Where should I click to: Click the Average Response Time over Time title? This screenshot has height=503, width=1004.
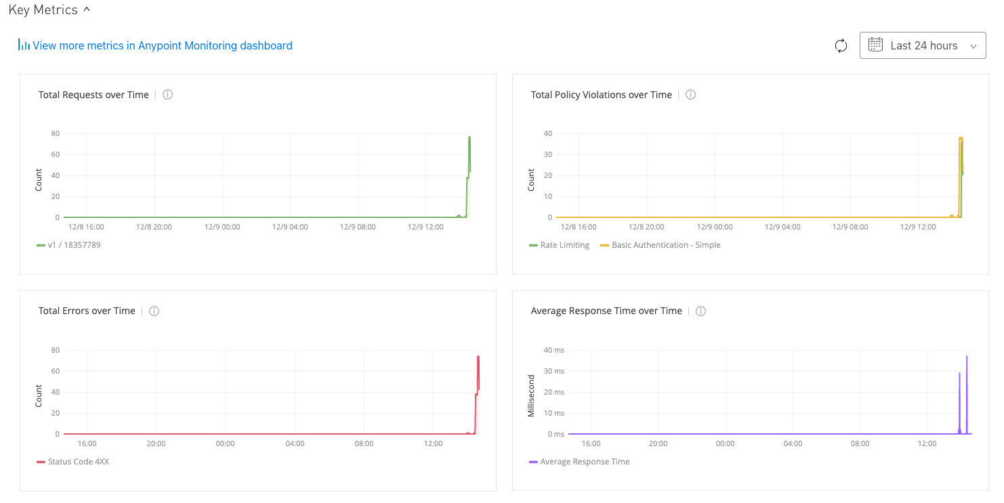pyautogui.click(x=606, y=311)
